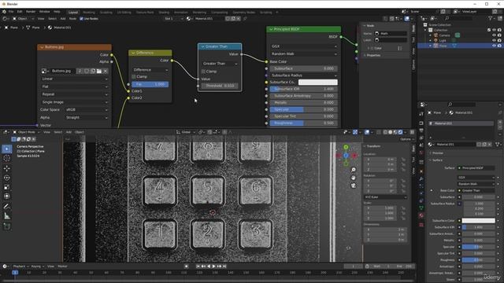Switch to the Layout workspace tab

pos(73,13)
